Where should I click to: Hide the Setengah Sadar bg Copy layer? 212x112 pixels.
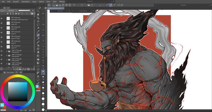tap(2, 18)
